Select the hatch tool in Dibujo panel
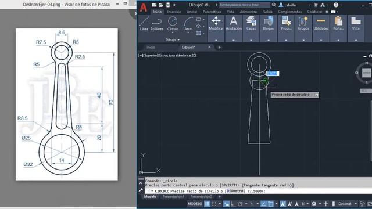 click(x=199, y=33)
